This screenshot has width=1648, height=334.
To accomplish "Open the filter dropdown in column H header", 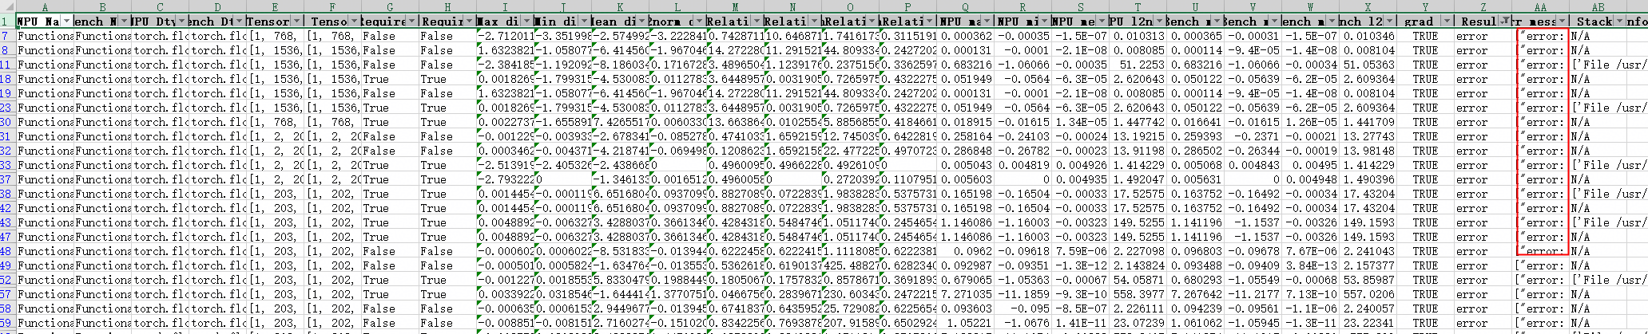I will (470, 21).
